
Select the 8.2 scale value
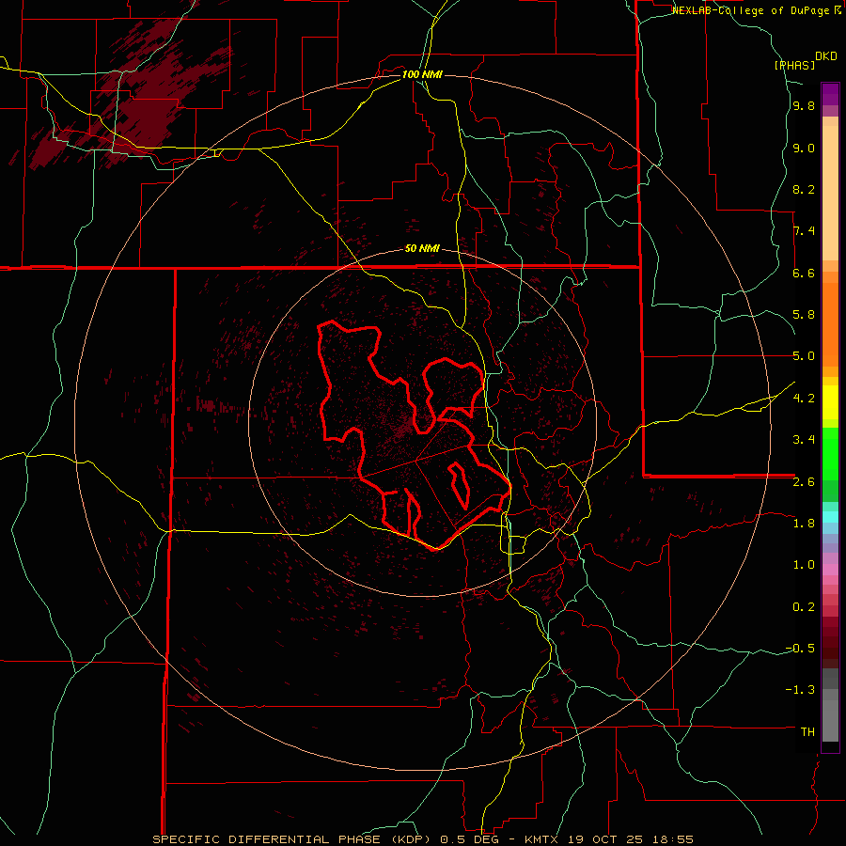[804, 189]
